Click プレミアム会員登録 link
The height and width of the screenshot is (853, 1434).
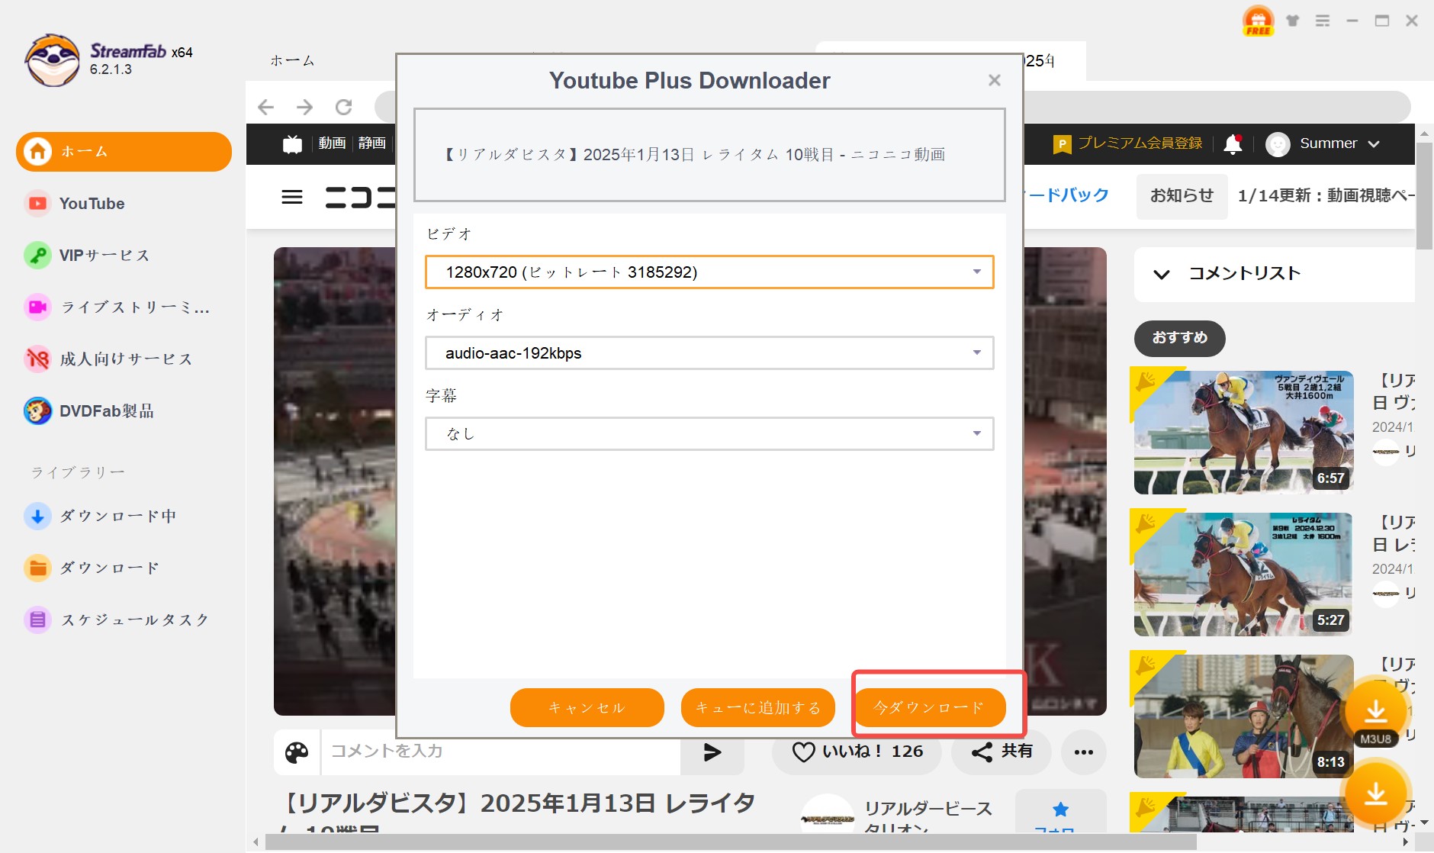click(x=1127, y=143)
